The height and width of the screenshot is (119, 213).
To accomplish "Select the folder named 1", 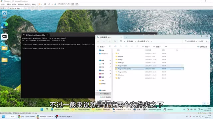I will point(149,53).
